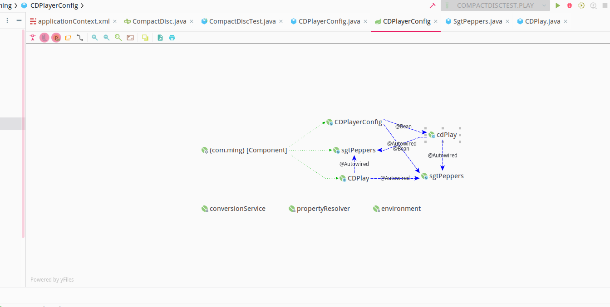The image size is (610, 307).
Task: Hide the side panel with the minus icon
Action: coord(19,20)
